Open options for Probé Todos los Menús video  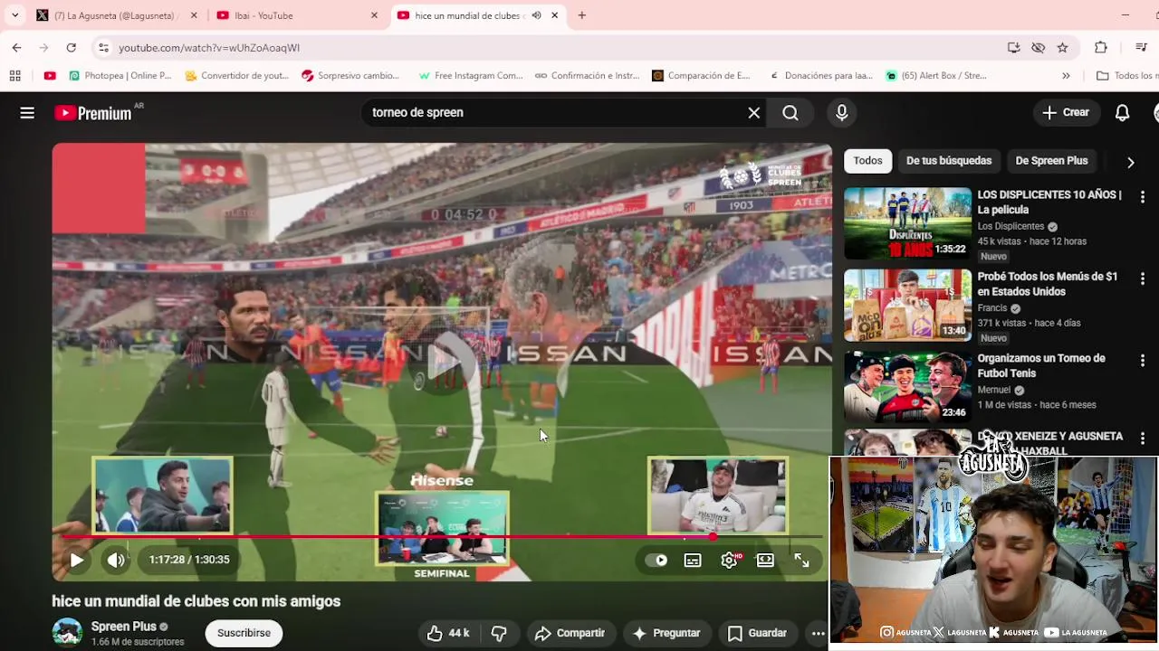point(1143,279)
